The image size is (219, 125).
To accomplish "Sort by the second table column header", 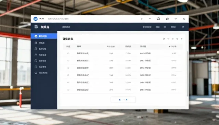I will point(79,47).
